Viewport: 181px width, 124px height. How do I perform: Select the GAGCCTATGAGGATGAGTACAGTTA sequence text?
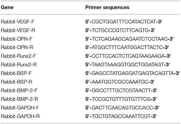(133, 73)
